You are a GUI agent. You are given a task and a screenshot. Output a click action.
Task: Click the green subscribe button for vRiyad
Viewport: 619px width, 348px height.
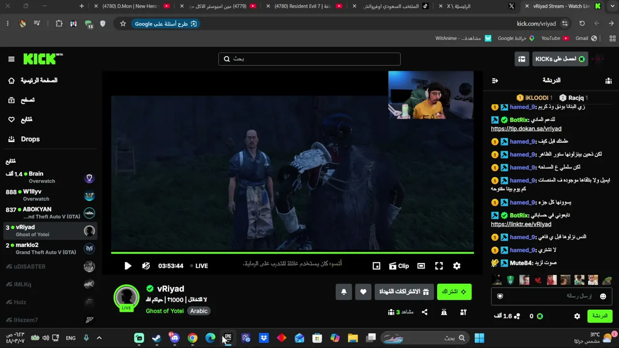coord(454,292)
